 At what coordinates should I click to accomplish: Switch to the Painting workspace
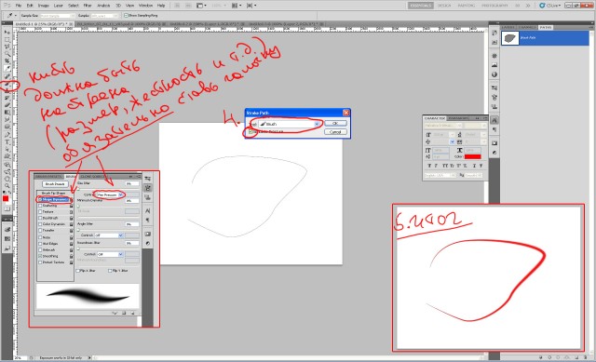(467, 6)
